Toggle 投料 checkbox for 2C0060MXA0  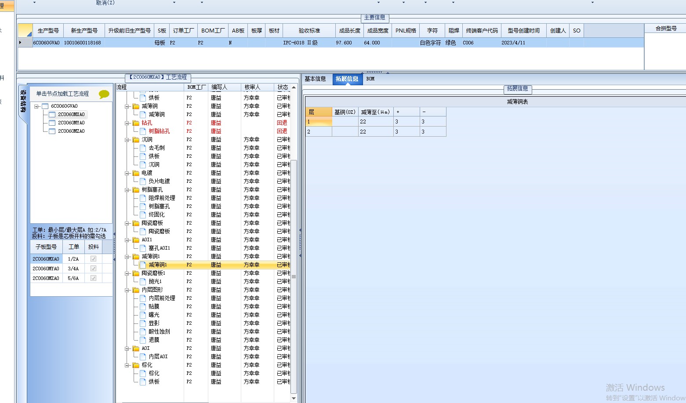[93, 259]
